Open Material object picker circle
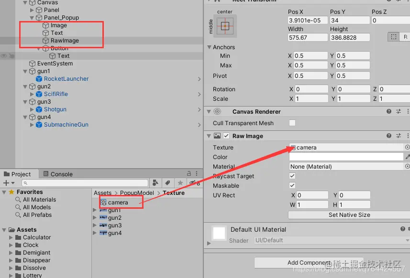 (x=407, y=166)
